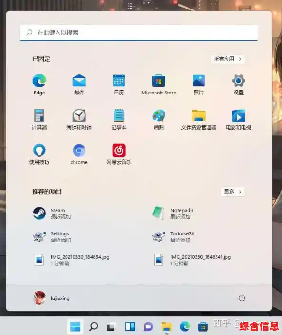Open recommended TortoiseGit Settings item
Image resolution: width=282 pixels, height=335 pixels.
click(x=52, y=236)
